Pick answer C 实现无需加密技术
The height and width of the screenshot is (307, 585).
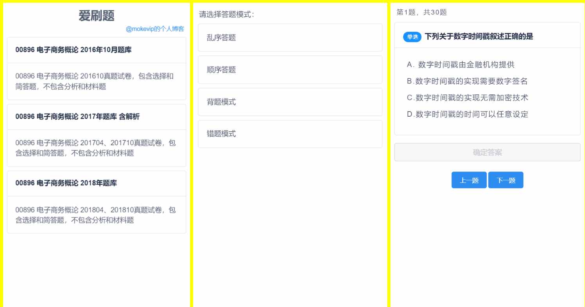467,98
